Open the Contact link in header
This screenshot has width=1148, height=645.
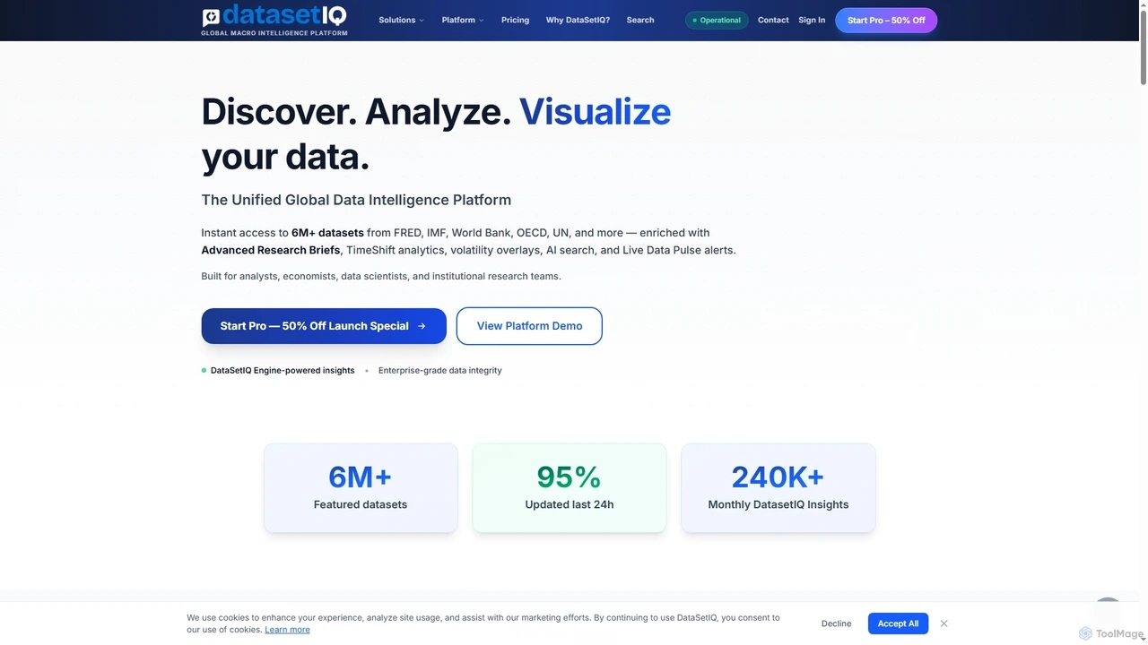point(773,20)
